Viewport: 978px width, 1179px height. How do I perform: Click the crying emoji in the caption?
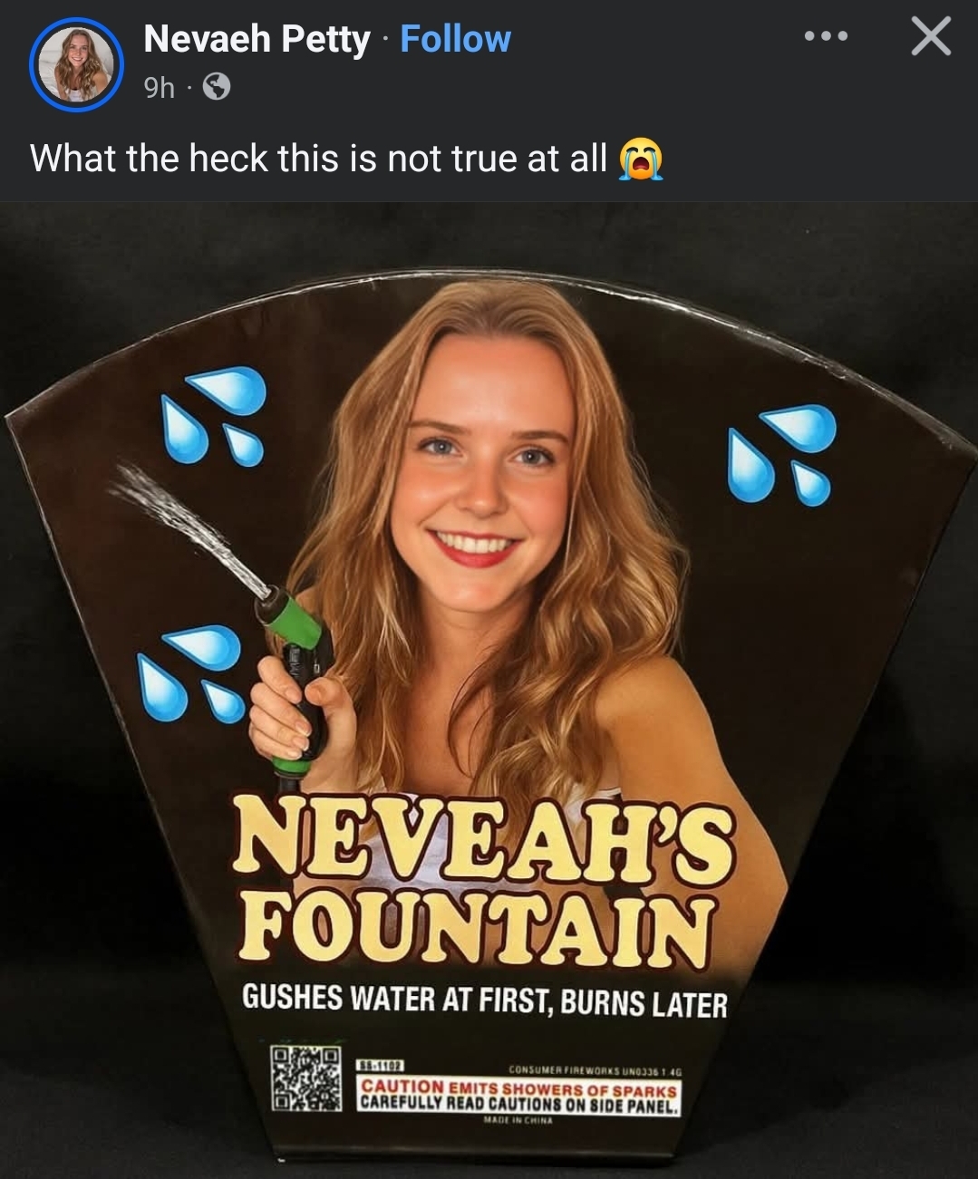641,160
